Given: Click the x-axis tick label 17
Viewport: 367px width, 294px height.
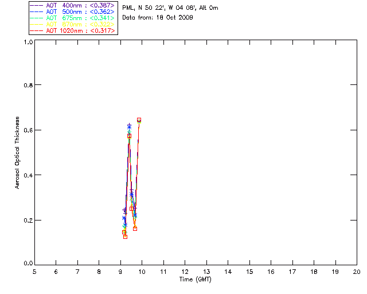Looking at the screenshot, I should 292,272.
